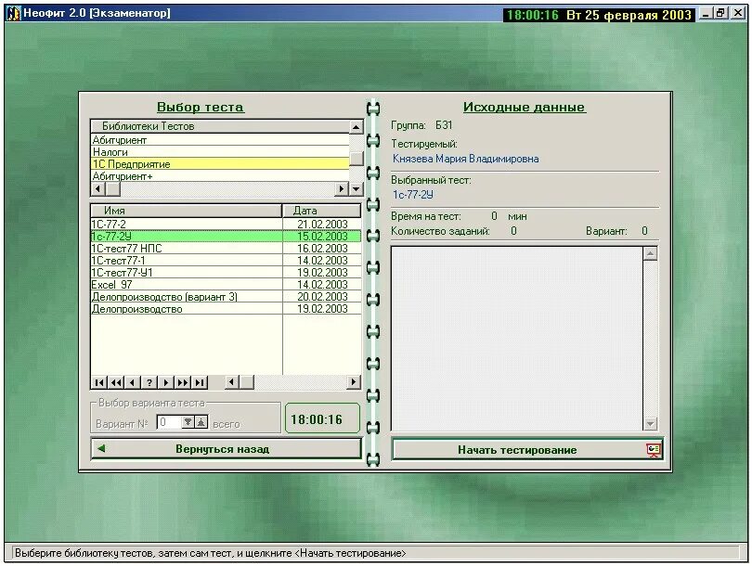This screenshot has width=752, height=566.
Task: Click inside empty test description box
Action: click(517, 339)
